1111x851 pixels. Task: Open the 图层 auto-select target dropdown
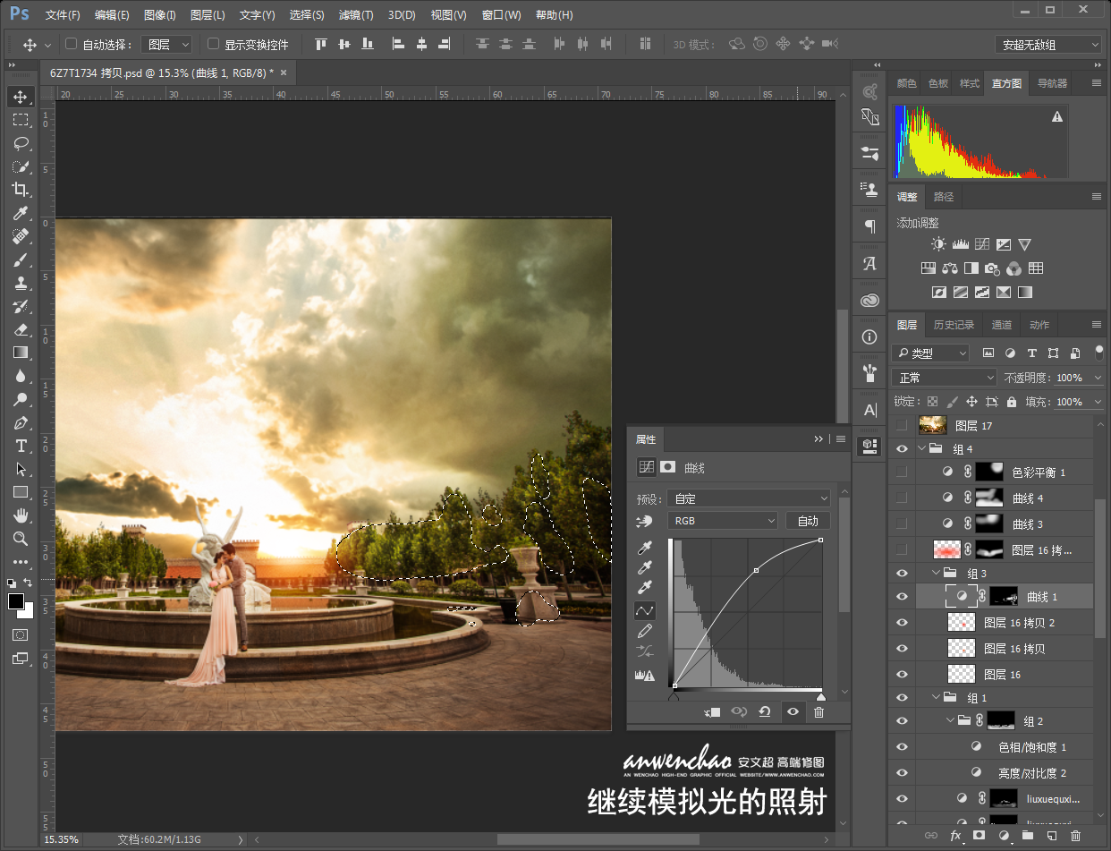167,44
